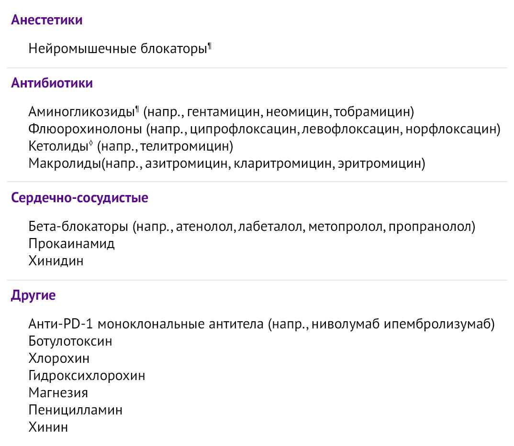Select the Хинидин entry
The image size is (514, 446).
(x=56, y=261)
